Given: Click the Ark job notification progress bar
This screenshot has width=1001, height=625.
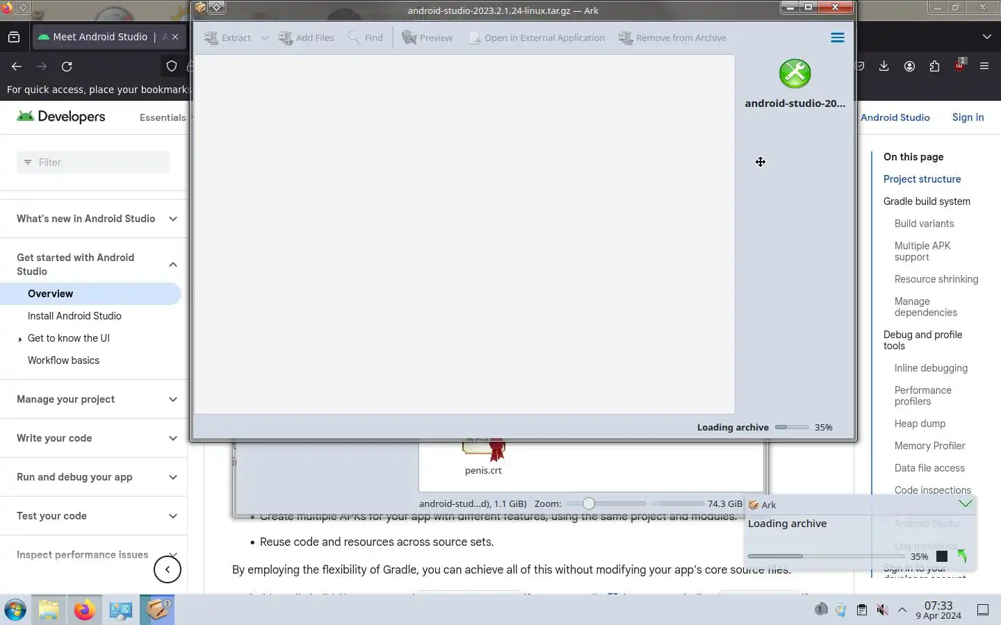Looking at the screenshot, I should click(x=827, y=556).
